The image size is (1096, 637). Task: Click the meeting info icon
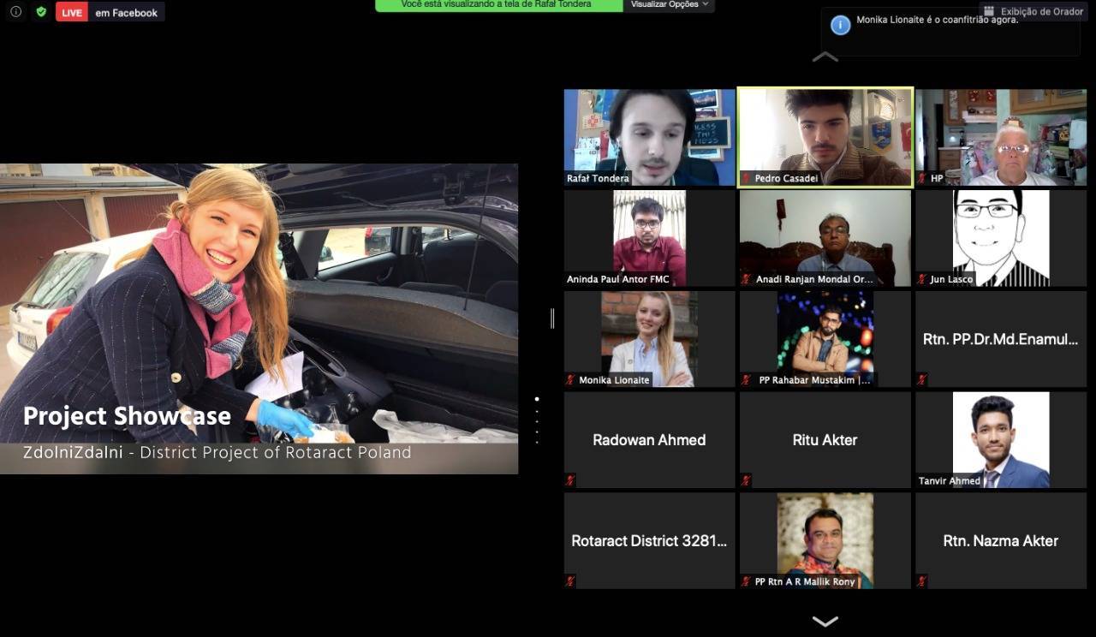pyautogui.click(x=15, y=12)
